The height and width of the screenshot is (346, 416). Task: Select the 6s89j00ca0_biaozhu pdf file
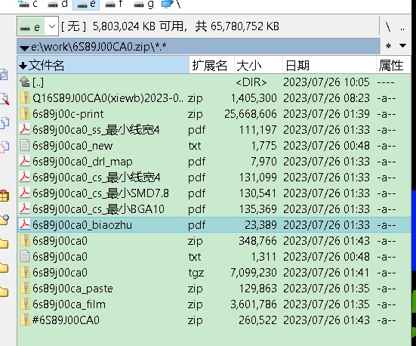click(x=214, y=225)
